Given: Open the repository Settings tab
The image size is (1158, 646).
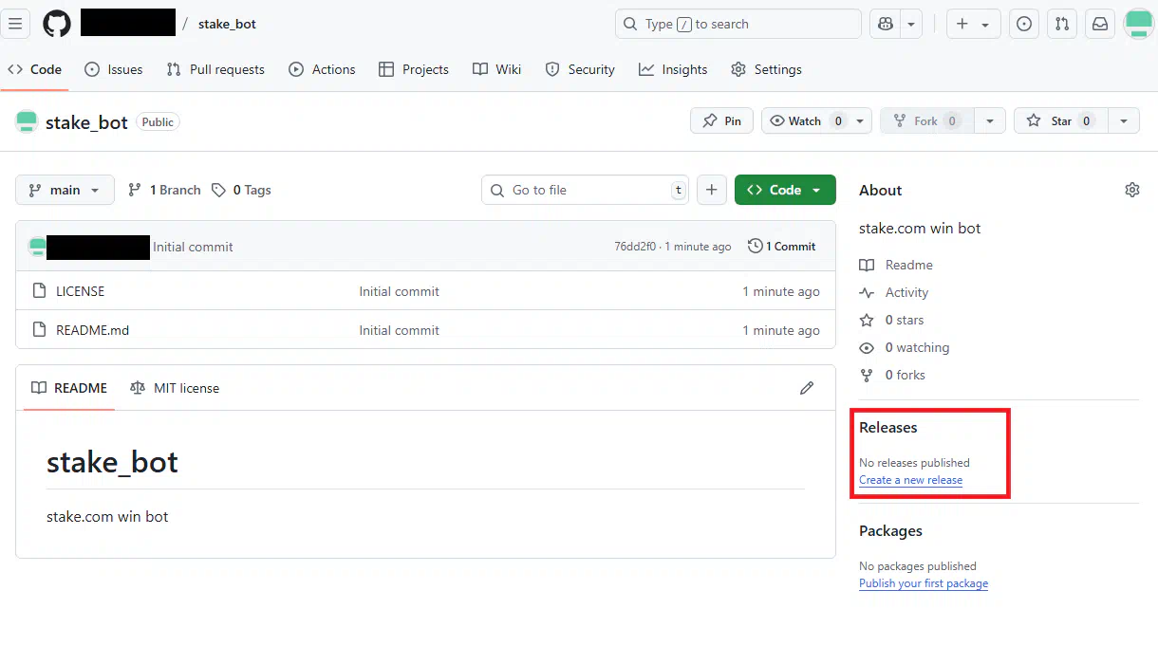Looking at the screenshot, I should pyautogui.click(x=766, y=69).
